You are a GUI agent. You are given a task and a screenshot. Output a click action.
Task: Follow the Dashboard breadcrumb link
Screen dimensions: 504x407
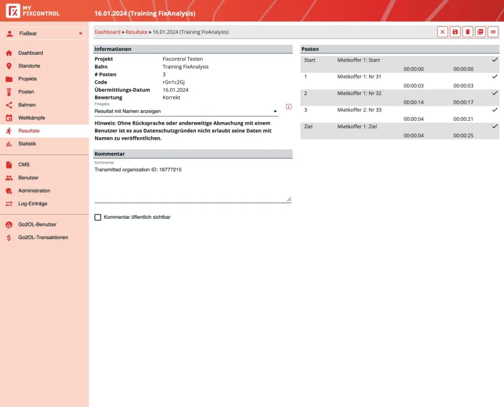tap(107, 32)
